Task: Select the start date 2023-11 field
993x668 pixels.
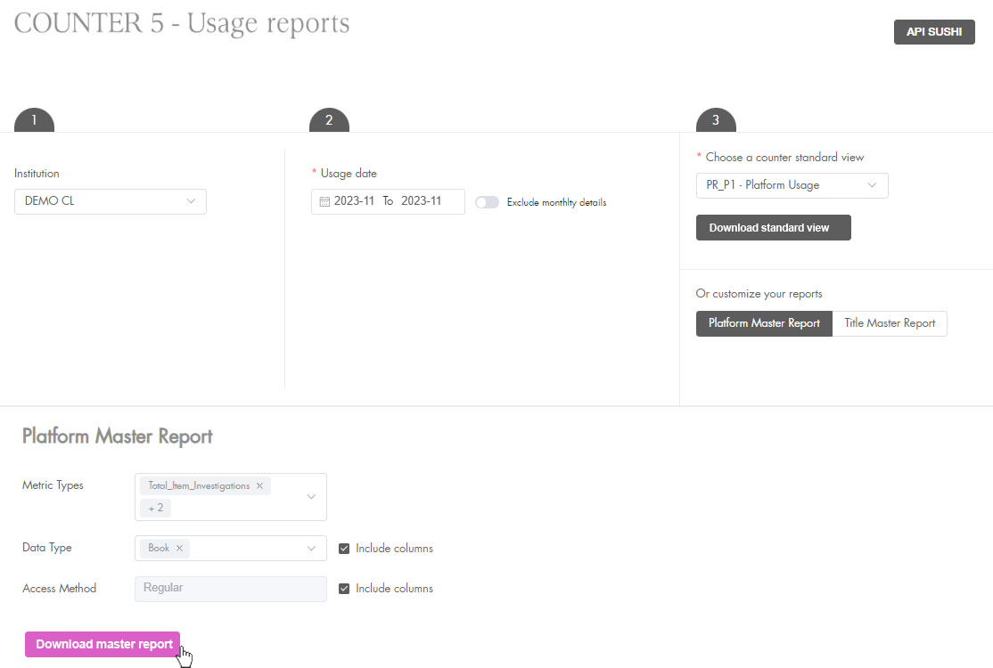Action: (x=354, y=201)
